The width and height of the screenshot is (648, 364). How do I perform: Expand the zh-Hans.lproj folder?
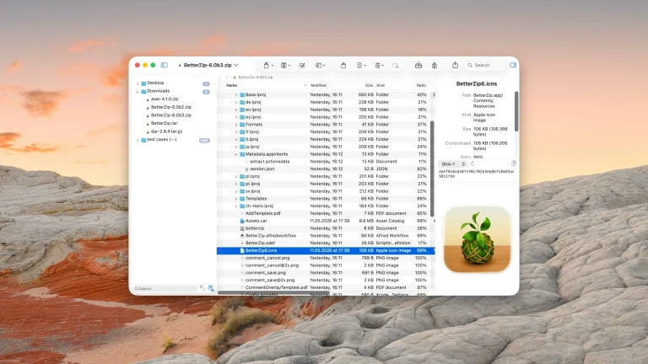tap(236, 206)
